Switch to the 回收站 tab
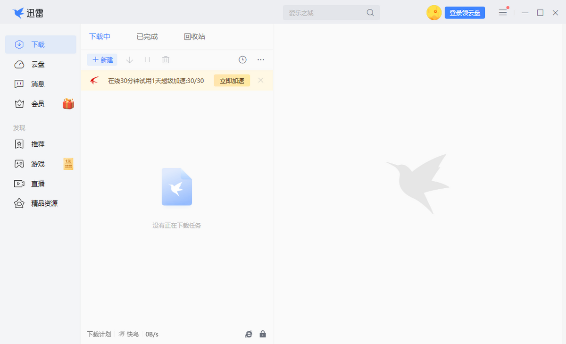The width and height of the screenshot is (566, 344). coord(195,36)
